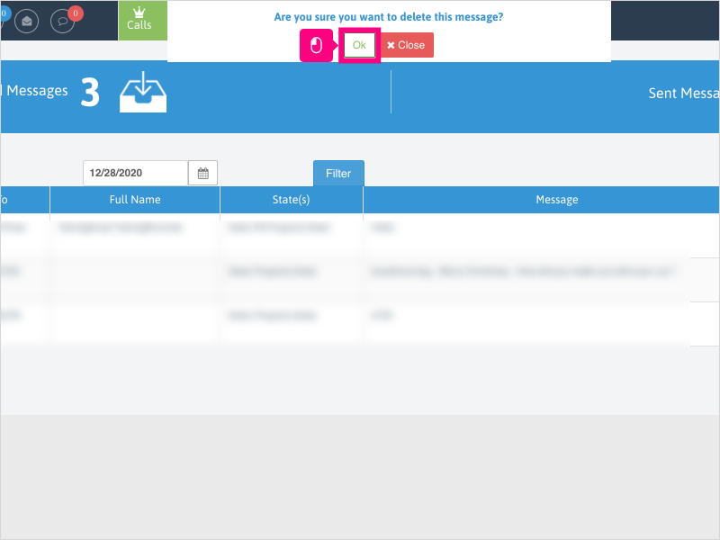
Task: Open the Calls crown tab
Action: (143, 20)
